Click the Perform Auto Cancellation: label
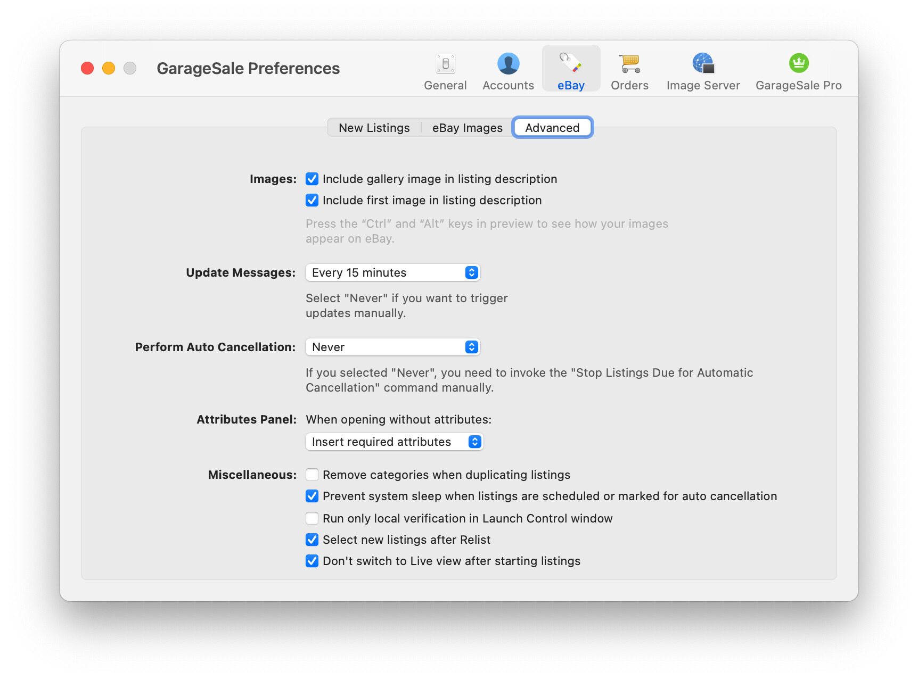The height and width of the screenshot is (680, 918). point(215,347)
